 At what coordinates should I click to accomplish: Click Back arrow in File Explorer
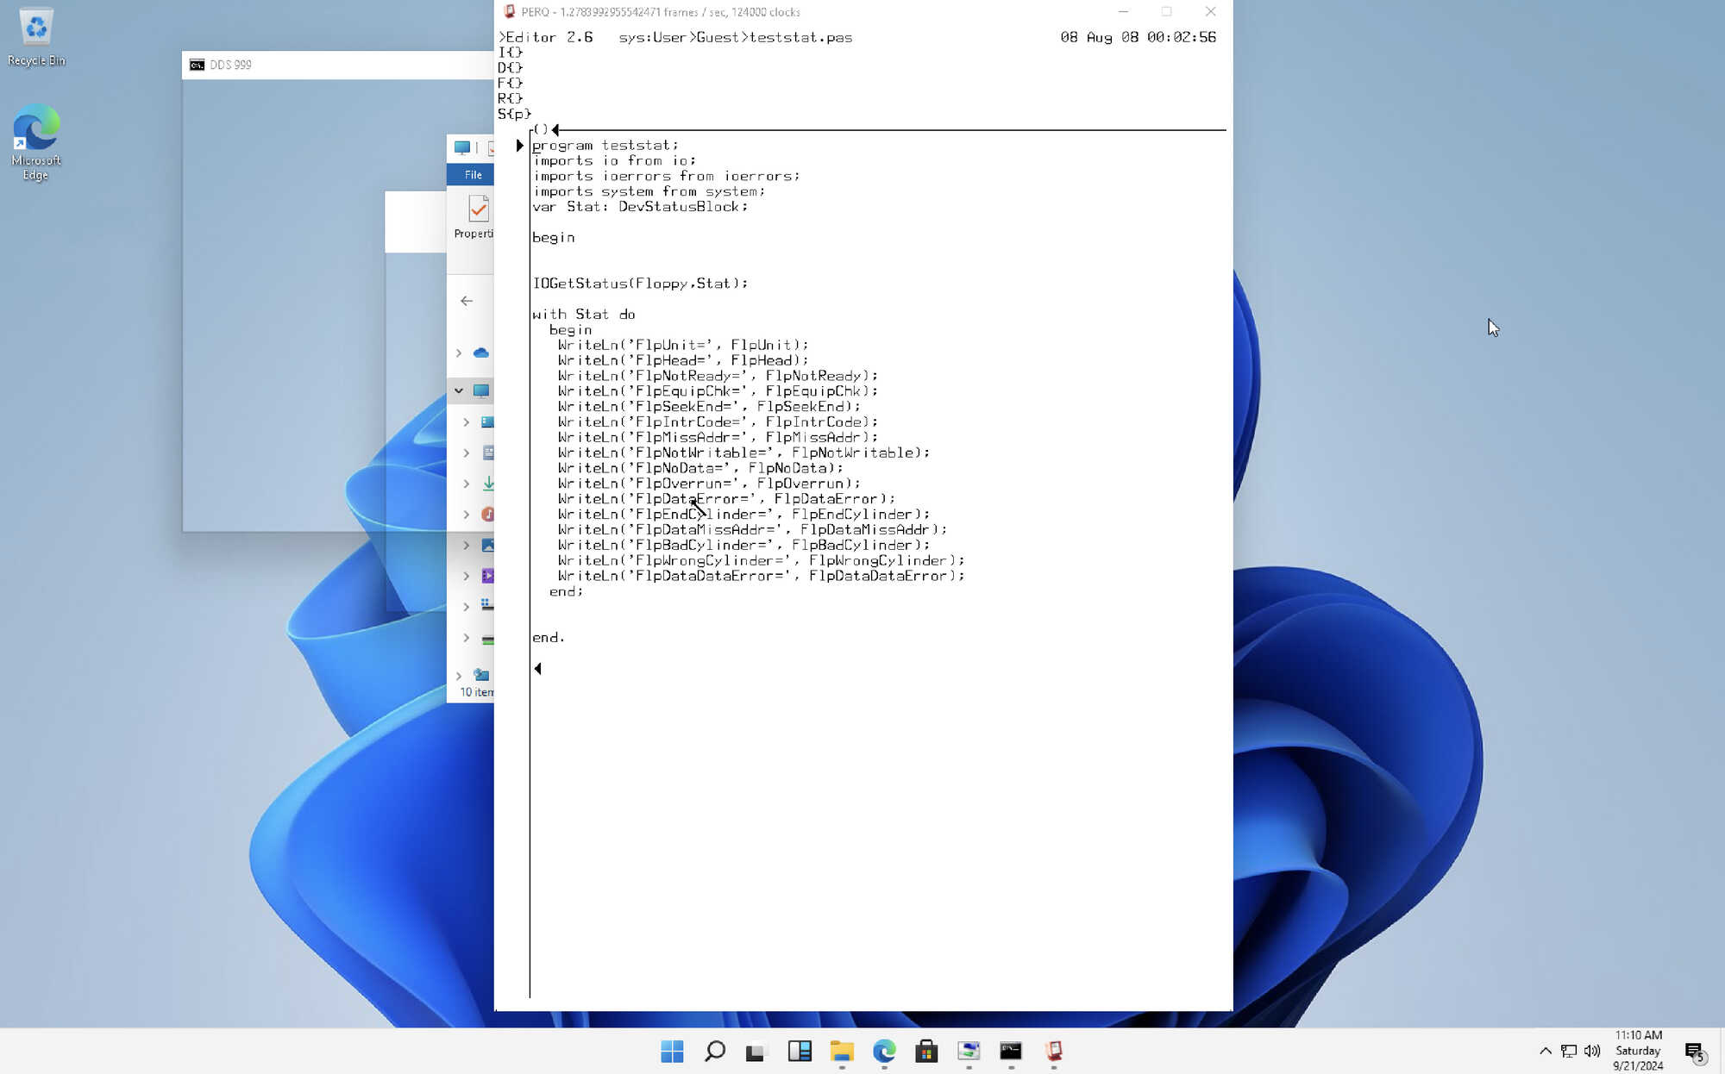(x=467, y=301)
